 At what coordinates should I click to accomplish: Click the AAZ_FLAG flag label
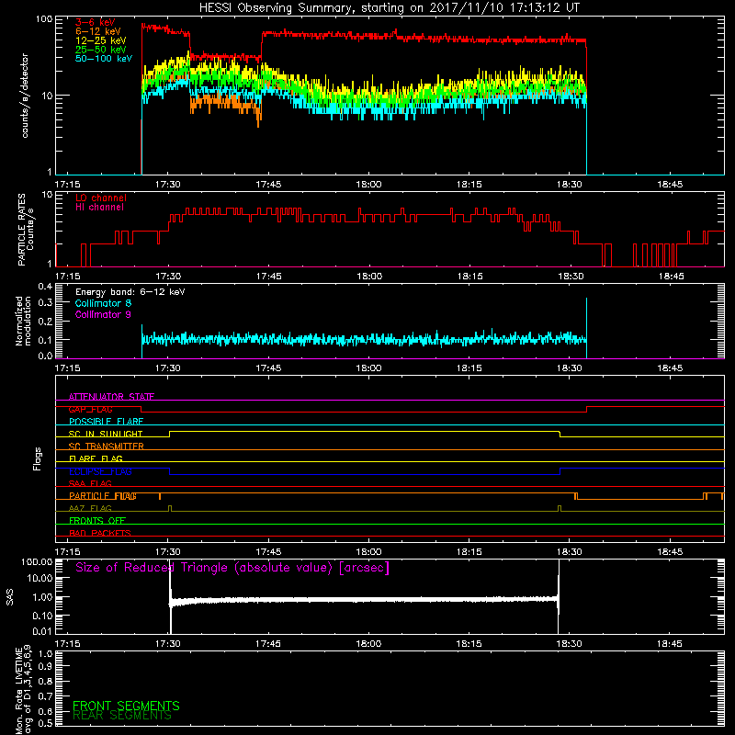point(90,508)
